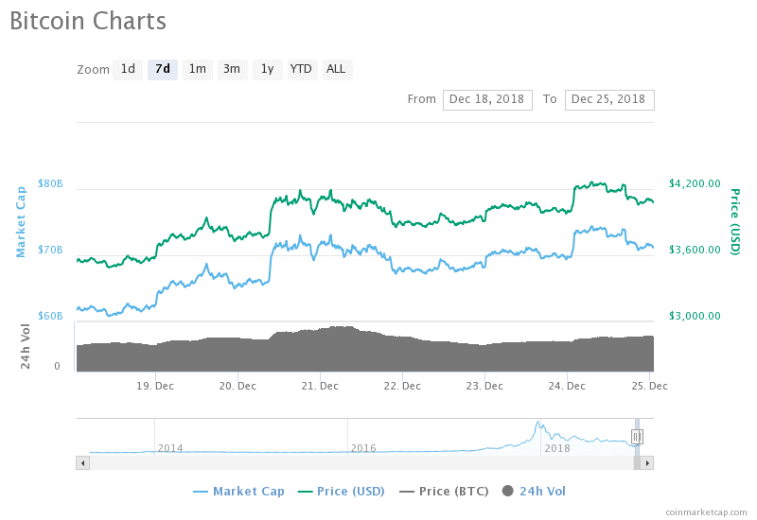Click the To date field
757x520 pixels.
[x=609, y=100]
